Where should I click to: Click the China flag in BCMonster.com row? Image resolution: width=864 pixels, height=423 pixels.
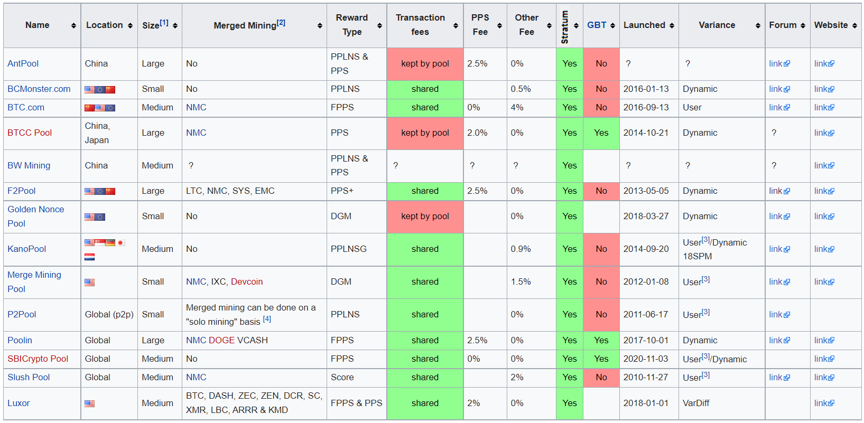point(110,90)
